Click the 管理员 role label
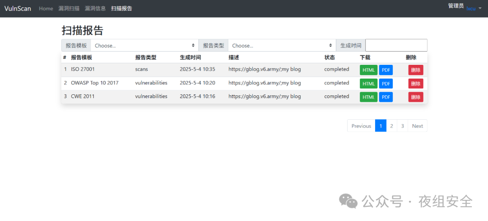488x221 pixels. click(456, 6)
